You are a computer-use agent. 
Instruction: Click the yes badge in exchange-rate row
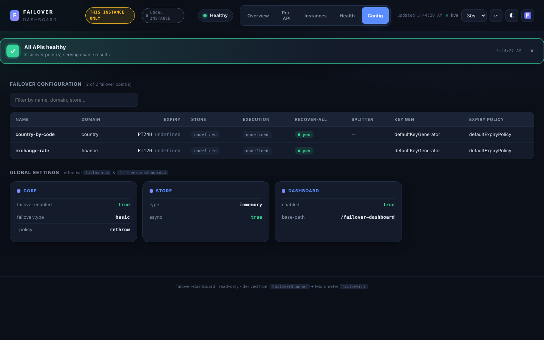(304, 151)
